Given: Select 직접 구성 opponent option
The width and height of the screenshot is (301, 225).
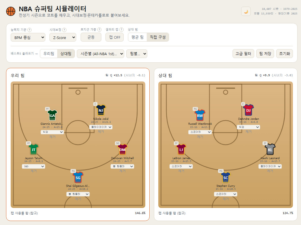Looking at the screenshot, I should [158, 37].
